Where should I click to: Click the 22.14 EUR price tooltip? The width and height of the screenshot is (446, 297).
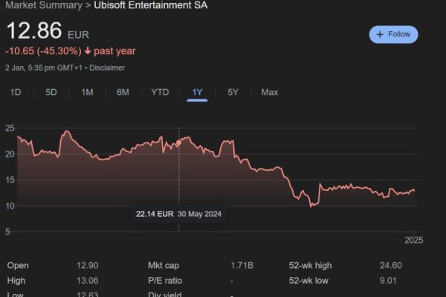pyautogui.click(x=178, y=214)
